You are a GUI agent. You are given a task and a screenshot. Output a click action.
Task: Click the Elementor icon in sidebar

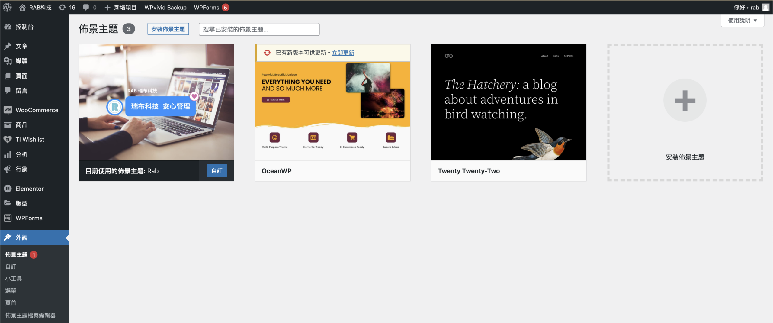click(x=8, y=189)
